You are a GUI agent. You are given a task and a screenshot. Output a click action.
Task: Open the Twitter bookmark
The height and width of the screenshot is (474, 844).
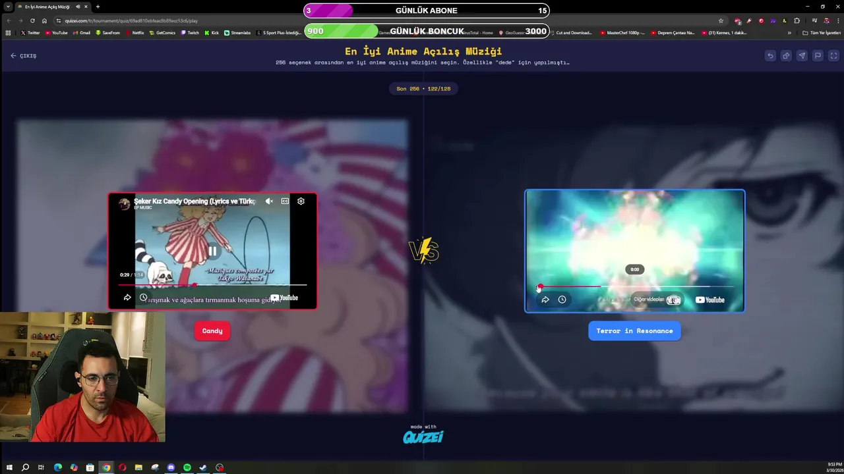coord(30,32)
